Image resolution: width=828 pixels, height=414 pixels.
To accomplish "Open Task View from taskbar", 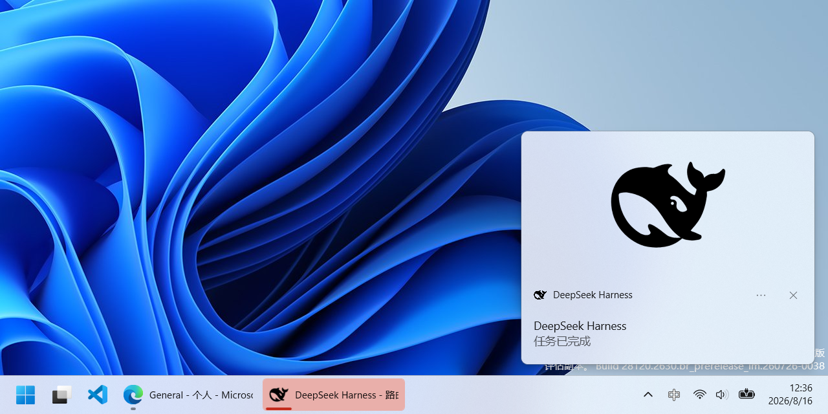I will 61,395.
